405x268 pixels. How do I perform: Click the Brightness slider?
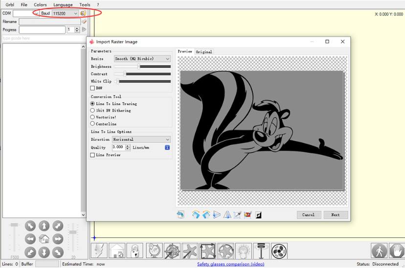(x=142, y=67)
